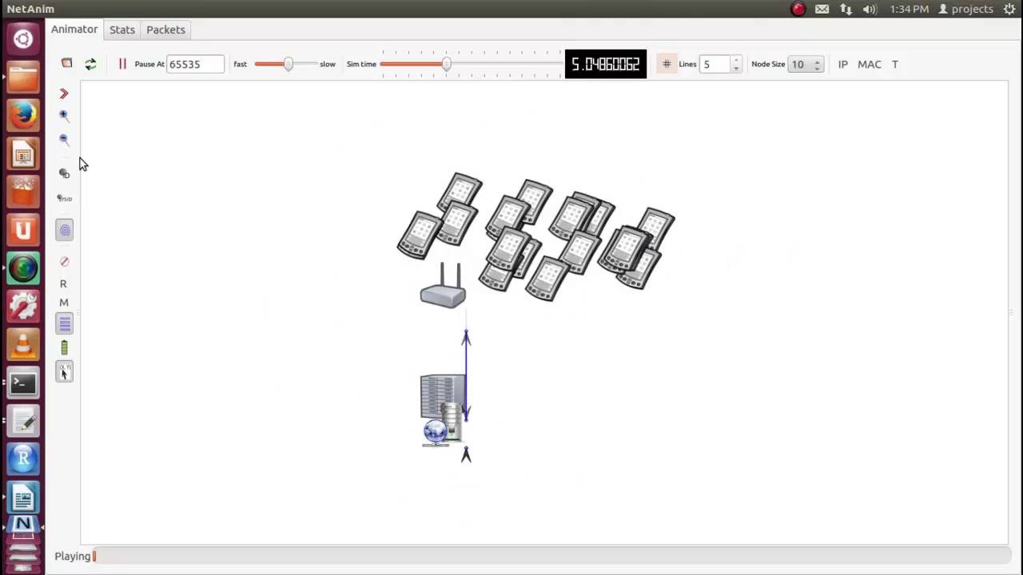This screenshot has height=575, width=1023.
Task: Toggle the properties list icon
Action: pos(65,323)
